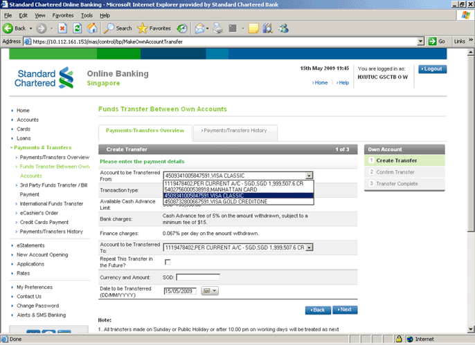Open the eCashier's Order link
The image size is (475, 345).
pyautogui.click(x=39, y=213)
